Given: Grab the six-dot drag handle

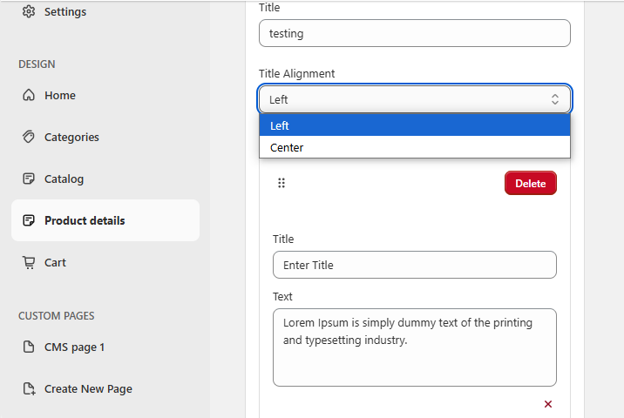Looking at the screenshot, I should pyautogui.click(x=281, y=183).
